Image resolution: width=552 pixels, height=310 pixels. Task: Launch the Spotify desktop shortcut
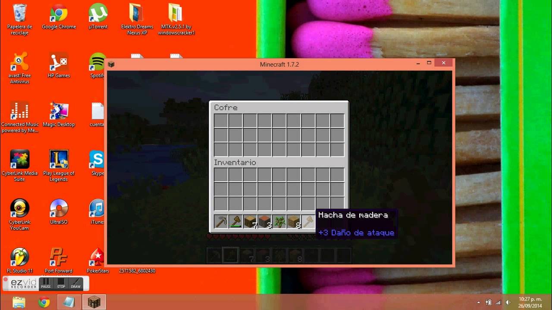(97, 65)
